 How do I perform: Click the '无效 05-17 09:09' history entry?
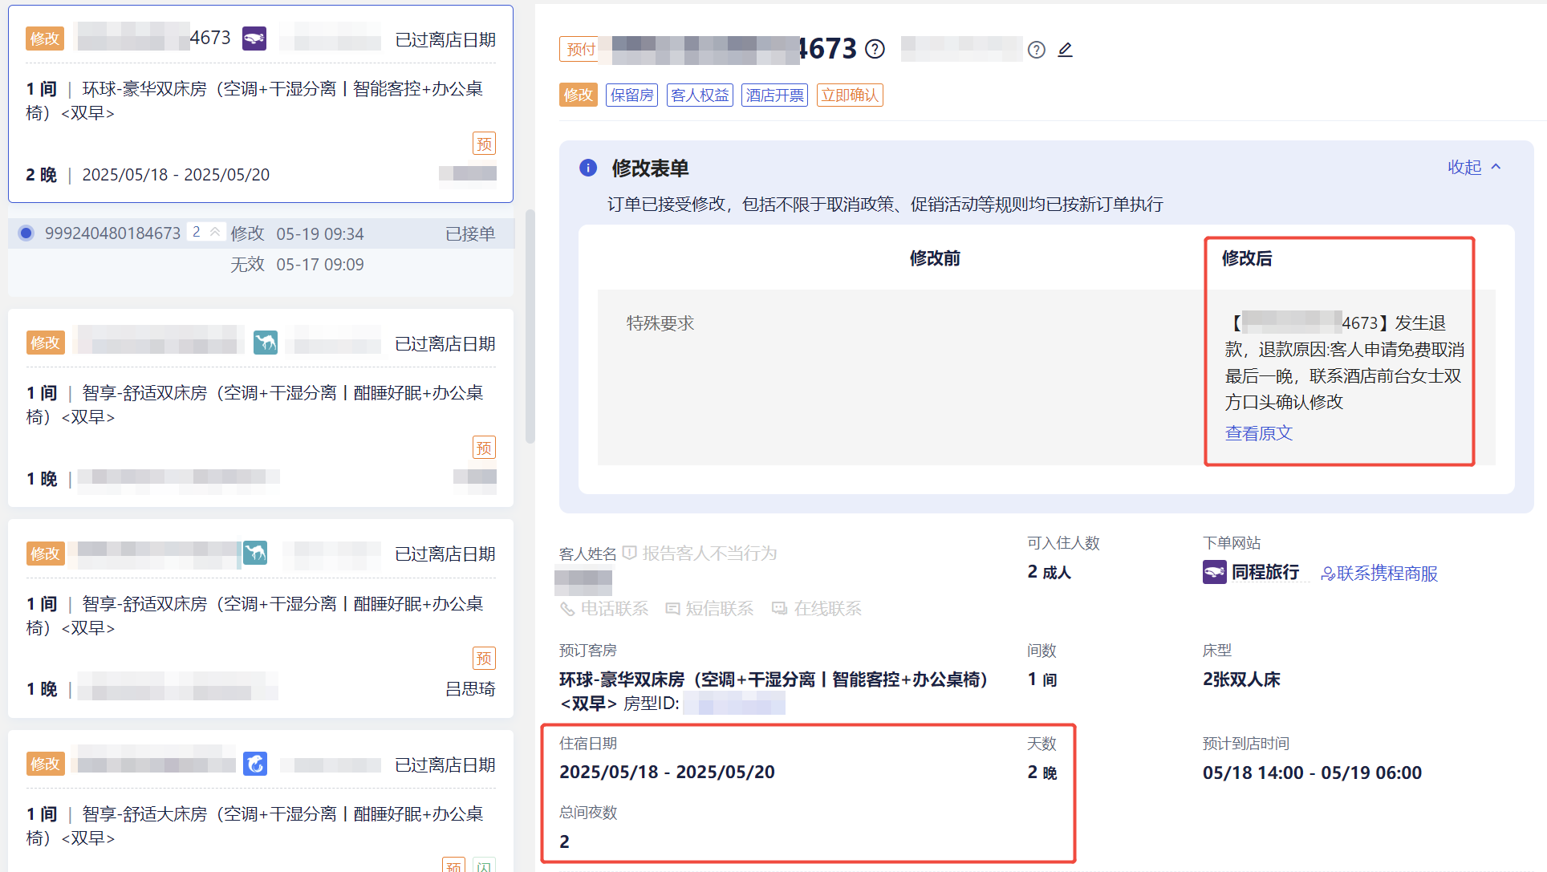[x=297, y=265]
